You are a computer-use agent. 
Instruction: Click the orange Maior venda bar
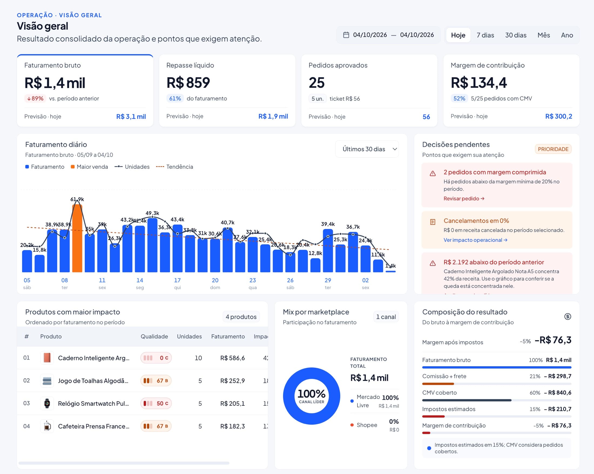pyautogui.click(x=77, y=238)
